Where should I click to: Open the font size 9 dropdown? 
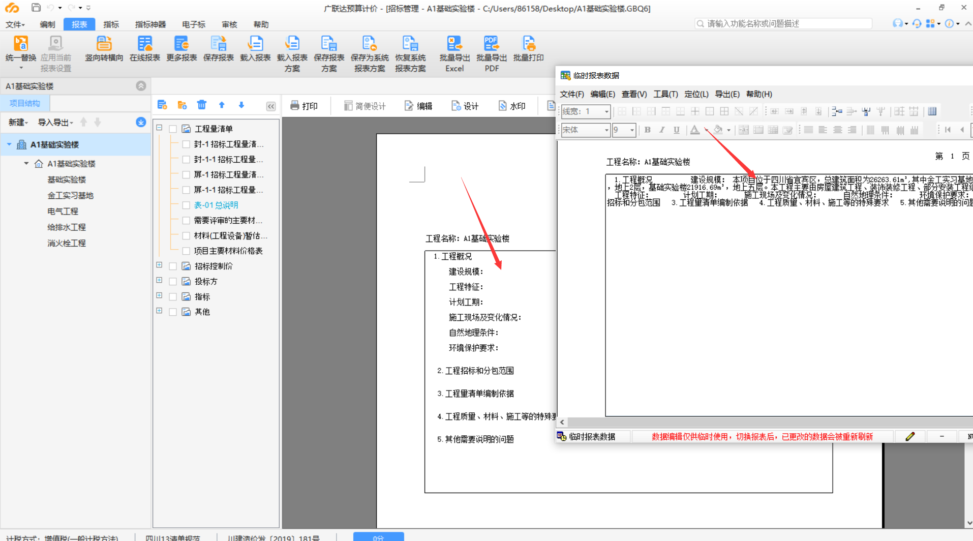point(632,130)
